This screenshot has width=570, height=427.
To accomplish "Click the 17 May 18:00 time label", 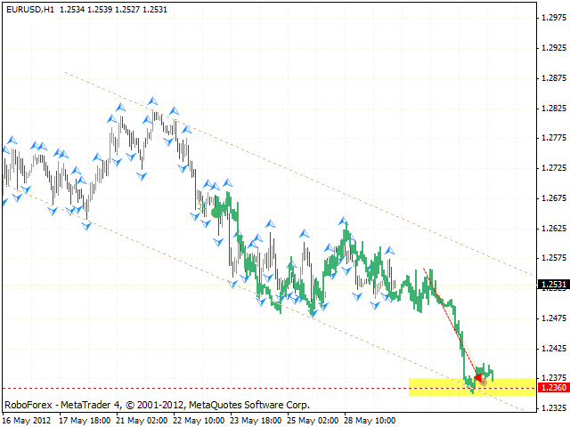I will coord(85,418).
